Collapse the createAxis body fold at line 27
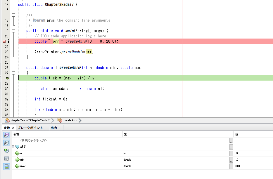The image size is (273, 179). tap(13, 73)
